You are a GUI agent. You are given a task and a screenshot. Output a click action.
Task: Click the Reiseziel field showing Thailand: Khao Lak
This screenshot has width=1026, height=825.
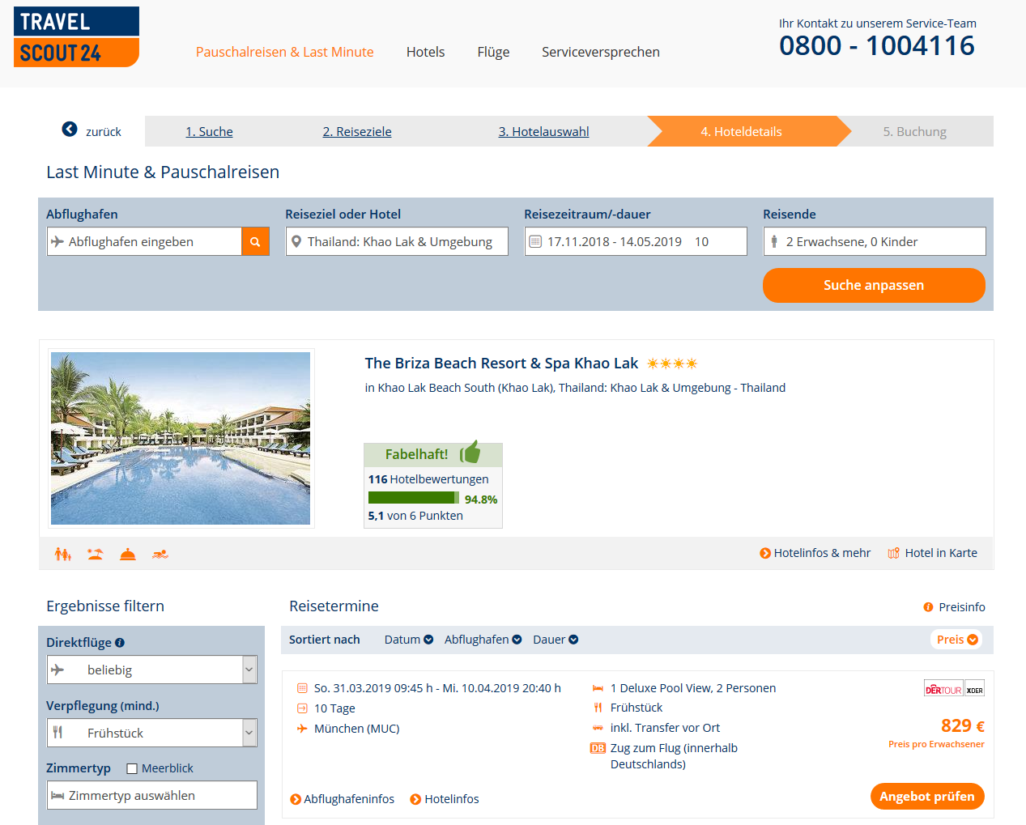click(x=397, y=241)
